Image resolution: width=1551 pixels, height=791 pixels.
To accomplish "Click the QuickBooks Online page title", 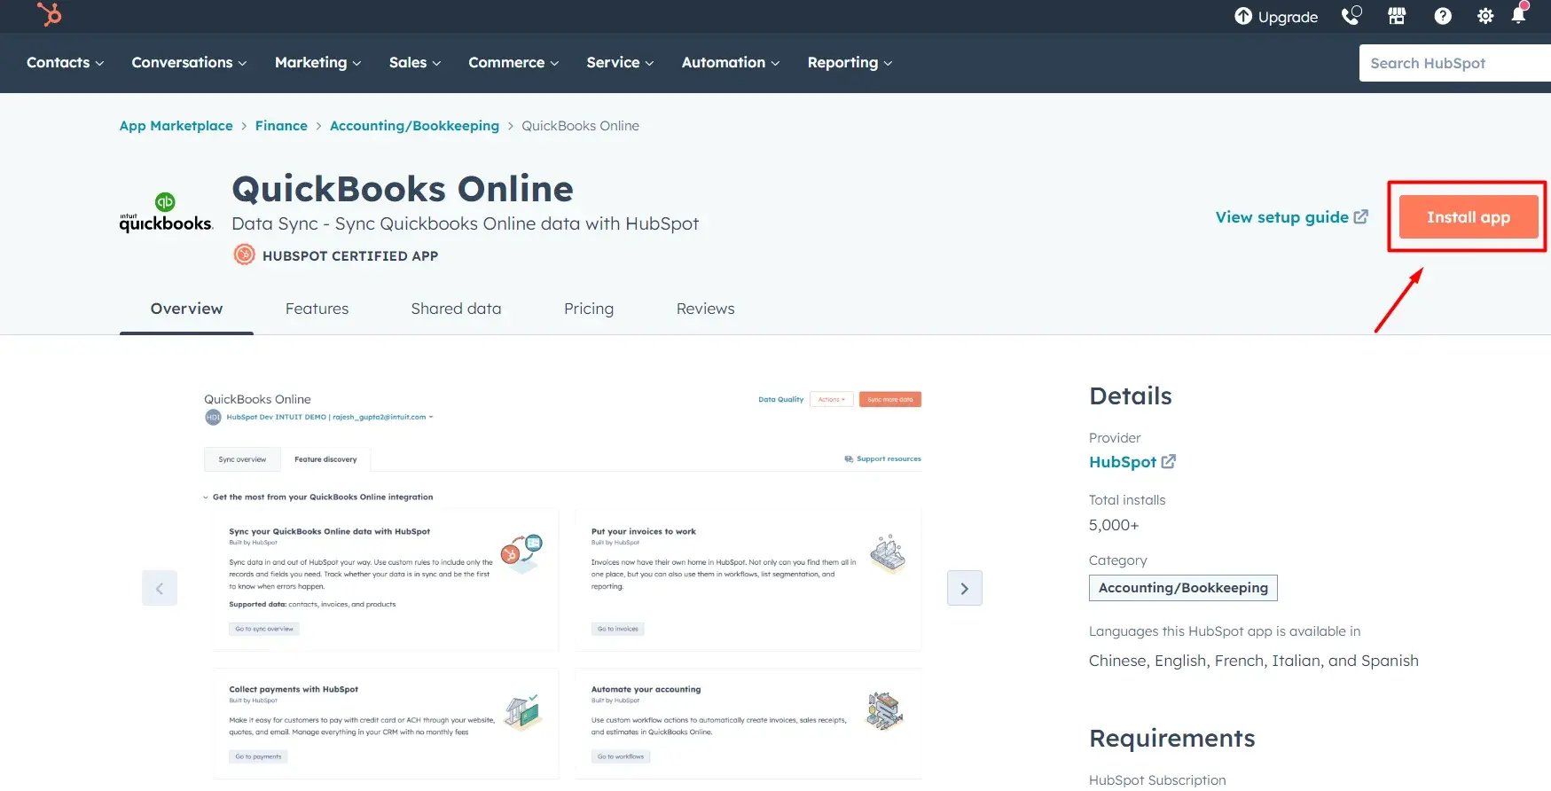I will click(403, 189).
